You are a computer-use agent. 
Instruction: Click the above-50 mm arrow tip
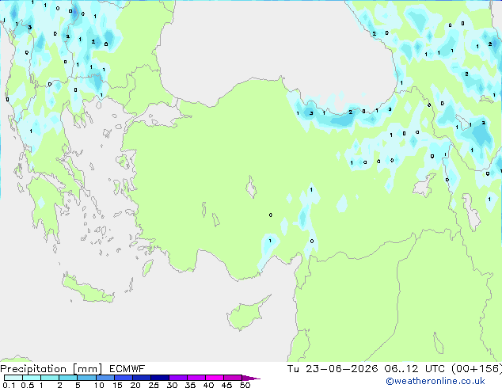pos(251,378)
